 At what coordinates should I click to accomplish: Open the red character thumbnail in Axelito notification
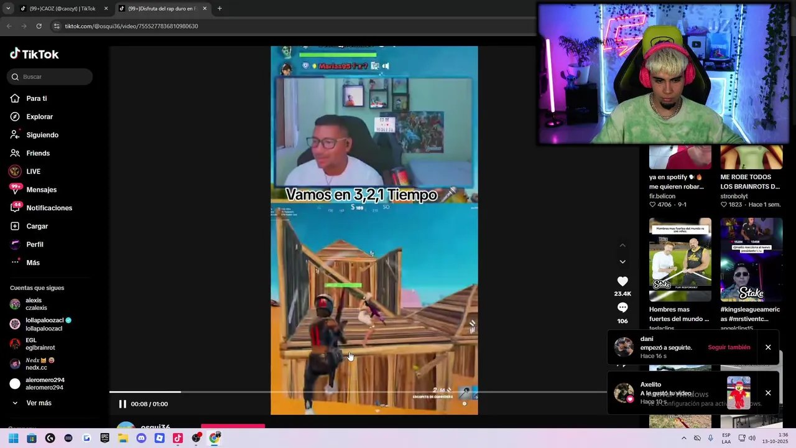(x=739, y=393)
